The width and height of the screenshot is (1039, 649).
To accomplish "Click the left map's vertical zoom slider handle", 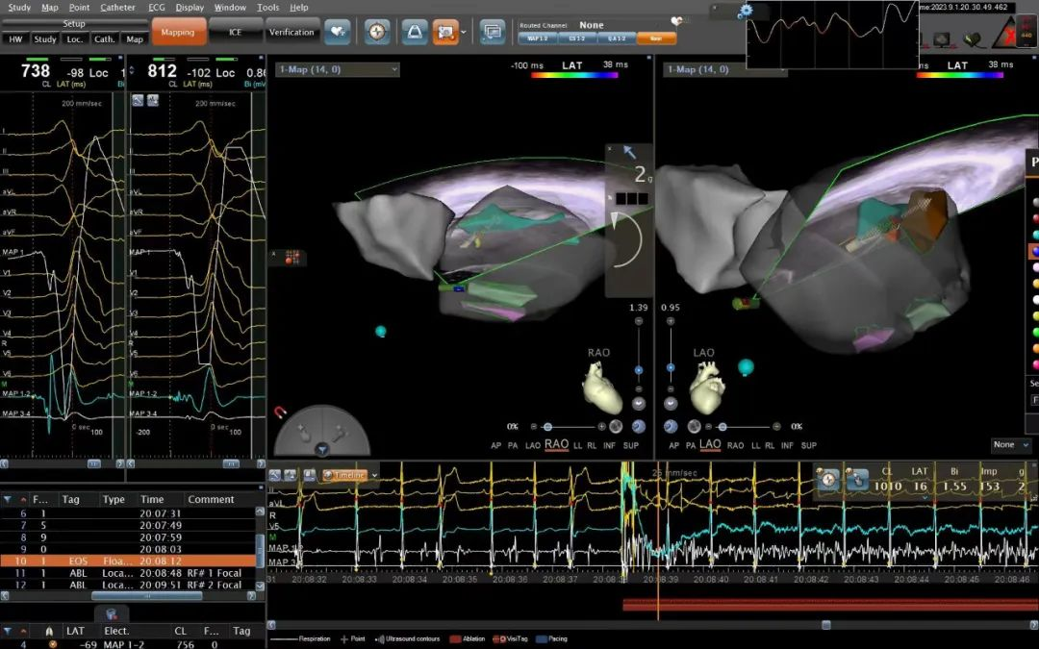I will [638, 369].
